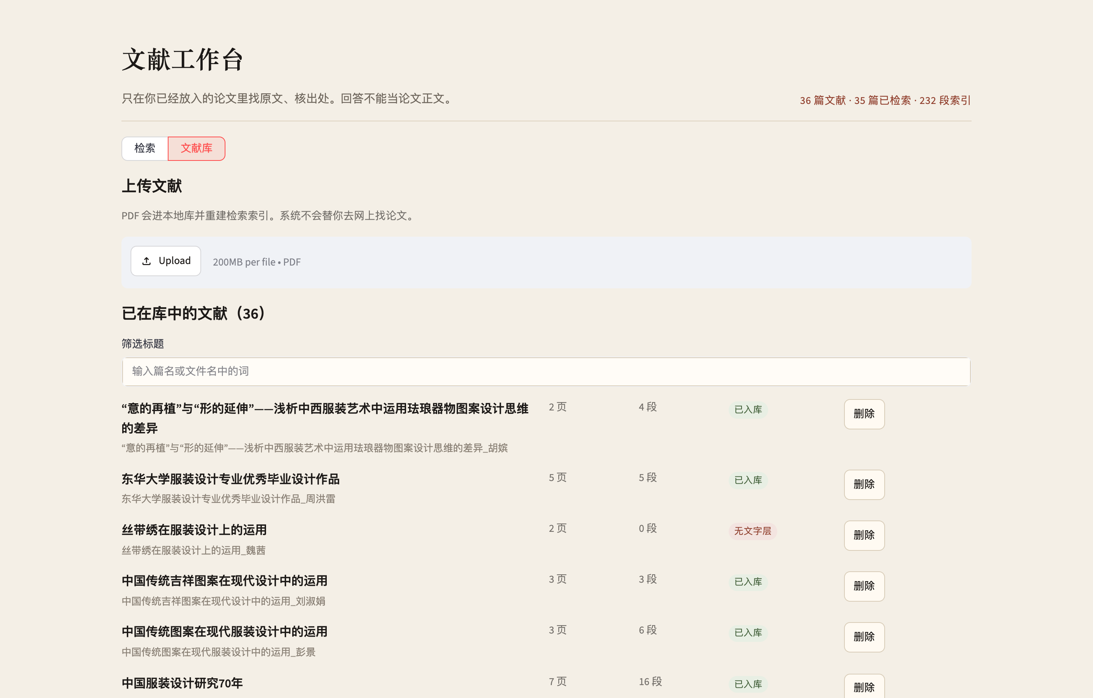Click the upload arrow icon
This screenshot has height=698, width=1093.
pyautogui.click(x=146, y=261)
